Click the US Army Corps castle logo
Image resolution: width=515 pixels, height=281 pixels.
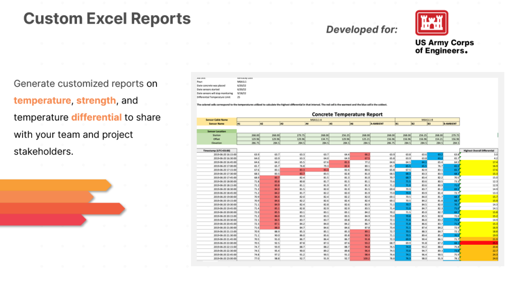tap(432, 23)
